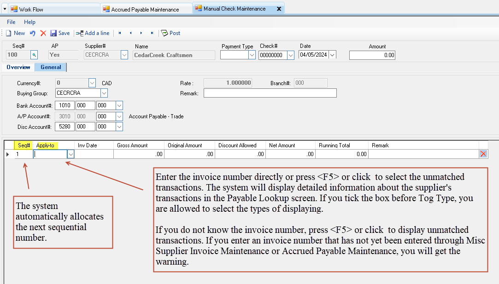Post the manual check
This screenshot has width=499, height=284.
pos(170,33)
